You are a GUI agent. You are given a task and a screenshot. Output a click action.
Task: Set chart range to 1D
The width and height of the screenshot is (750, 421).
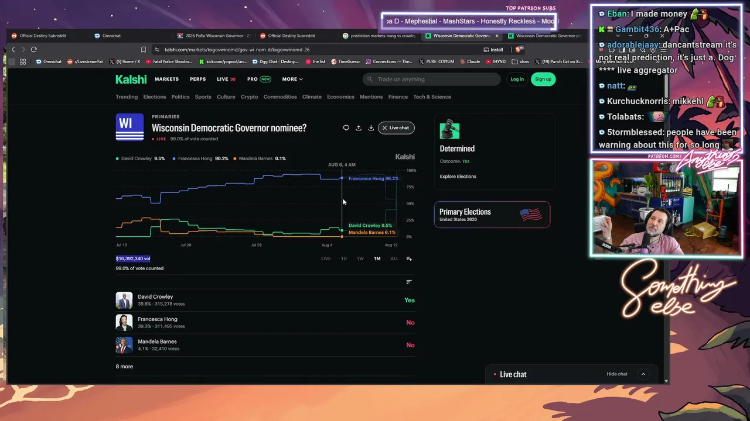(344, 258)
